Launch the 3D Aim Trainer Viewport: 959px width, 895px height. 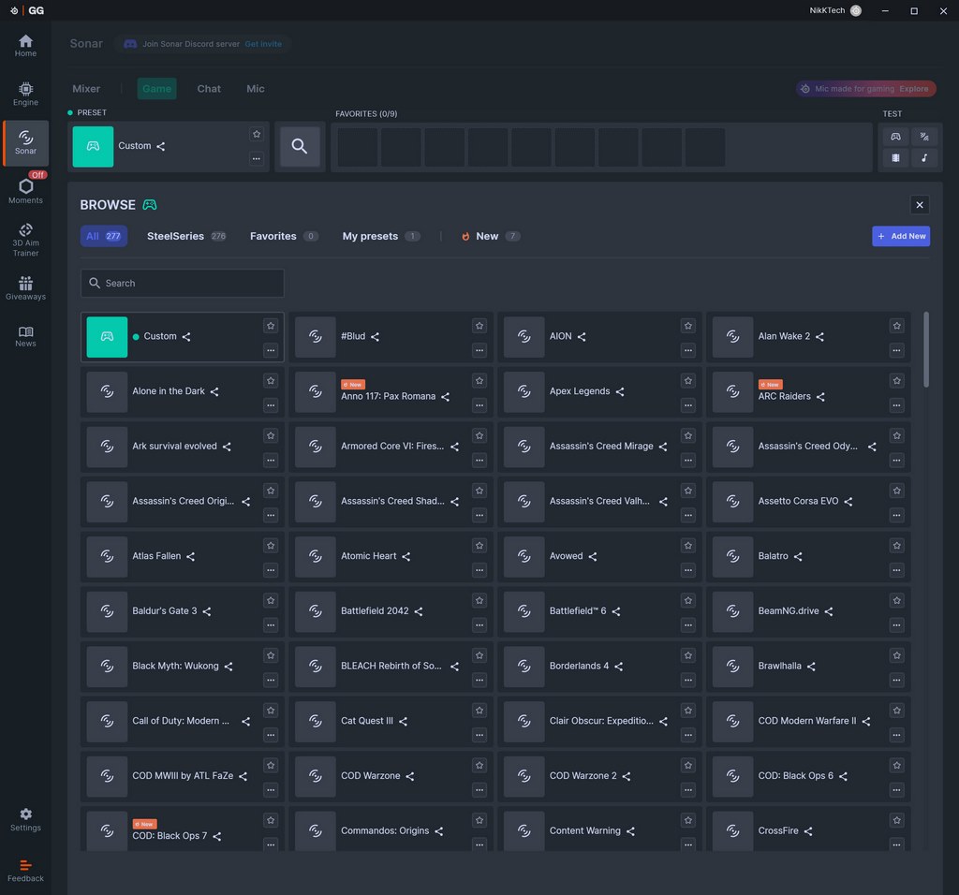click(25, 239)
